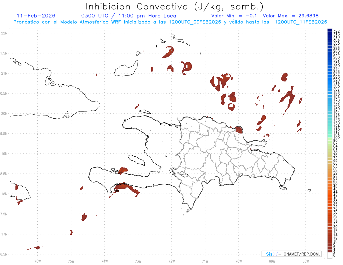343x265 pixels.
Task: Click the dark navy swatch beside 322
Action: [x=330, y=30]
